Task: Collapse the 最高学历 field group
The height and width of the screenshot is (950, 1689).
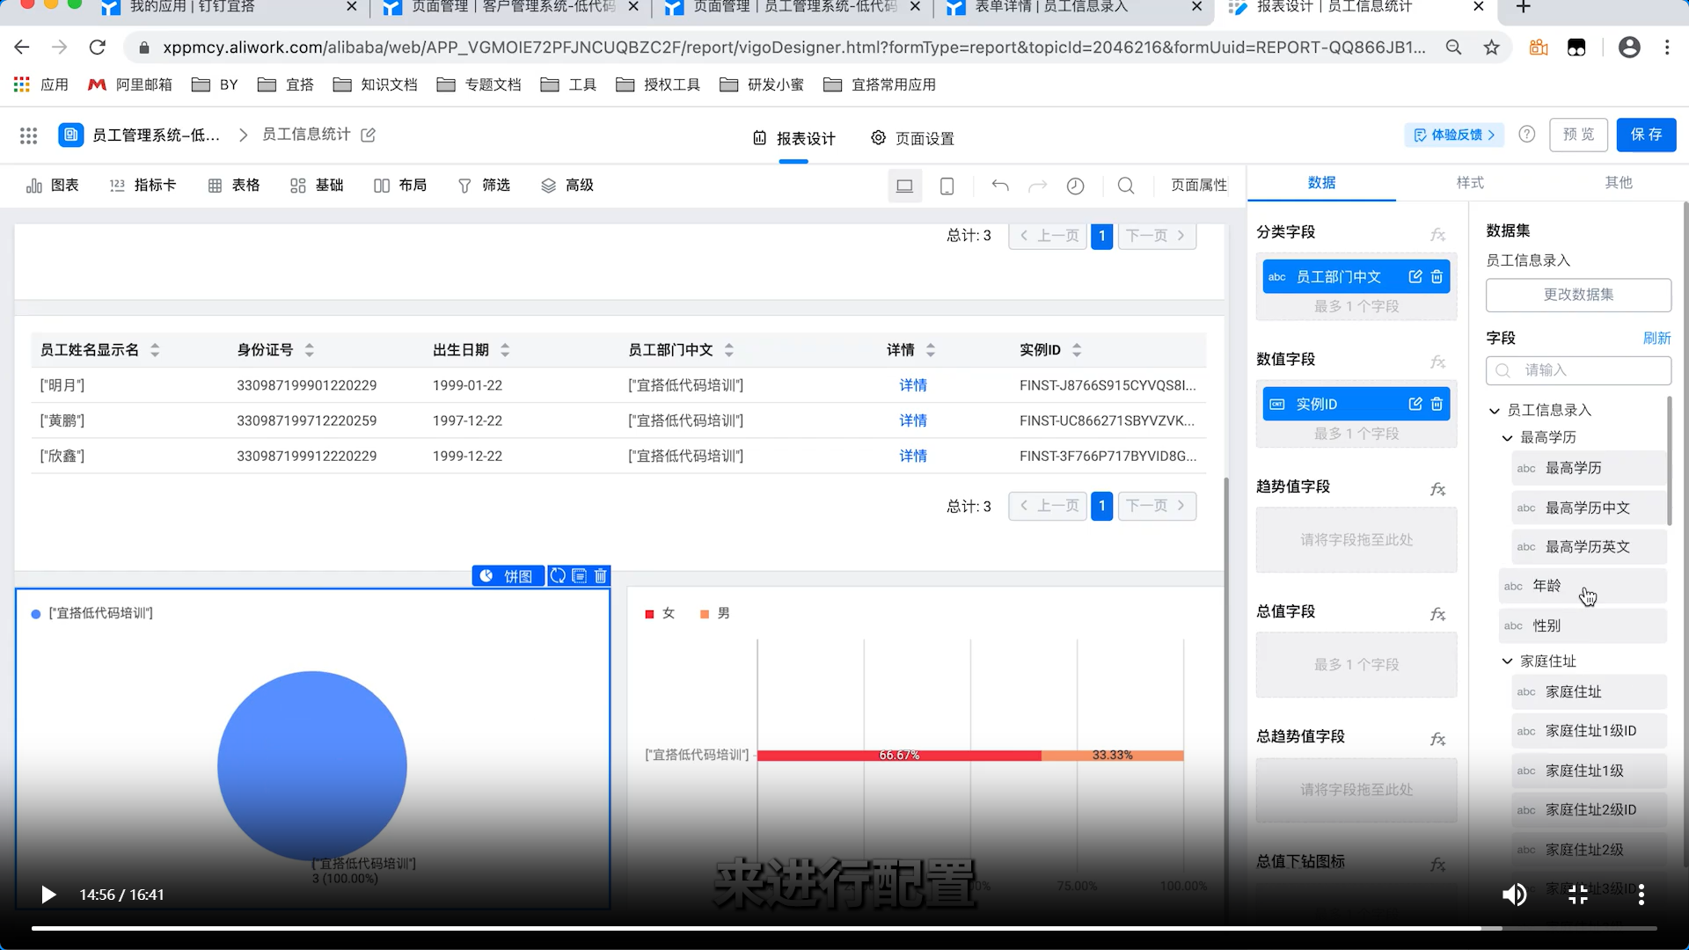Action: 1507,438
